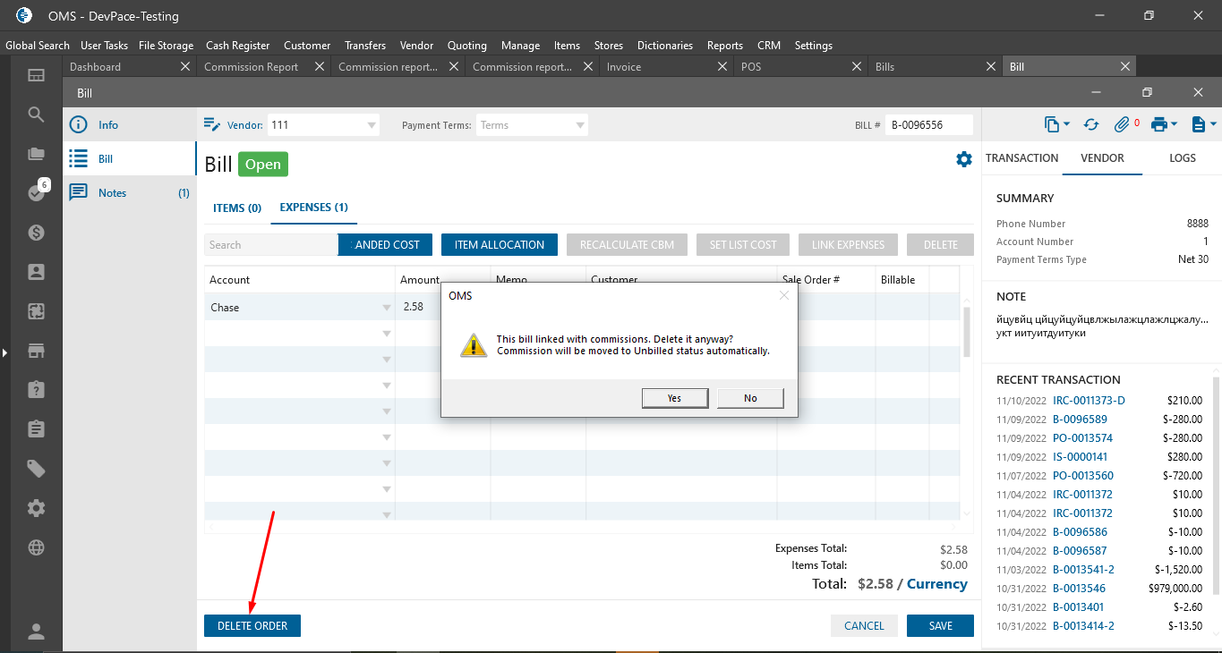Viewport: 1222px width, 653px height.
Task: Open the Info section in bill sidebar
Action: pyautogui.click(x=130, y=125)
